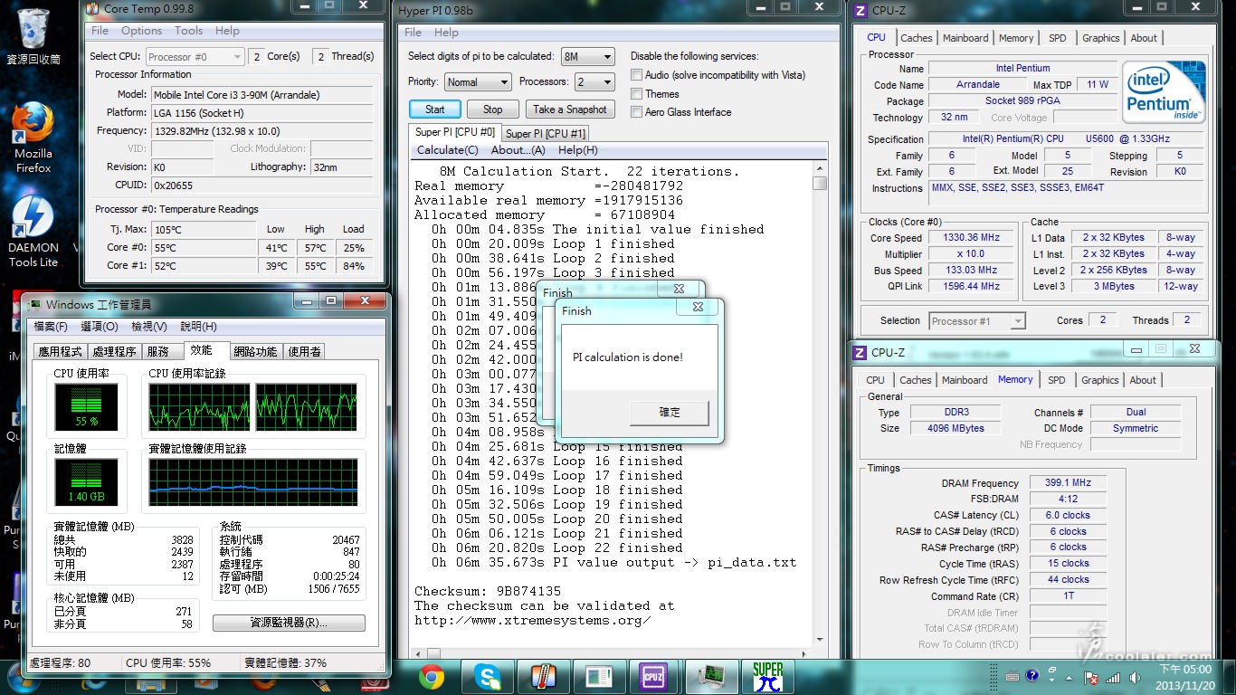Click Task Manager title bar icon
The image size is (1236, 695).
tap(34, 304)
